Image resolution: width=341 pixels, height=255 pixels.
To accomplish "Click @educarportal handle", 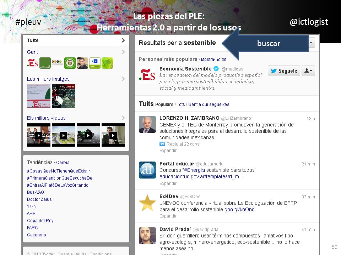I will coord(210,164).
